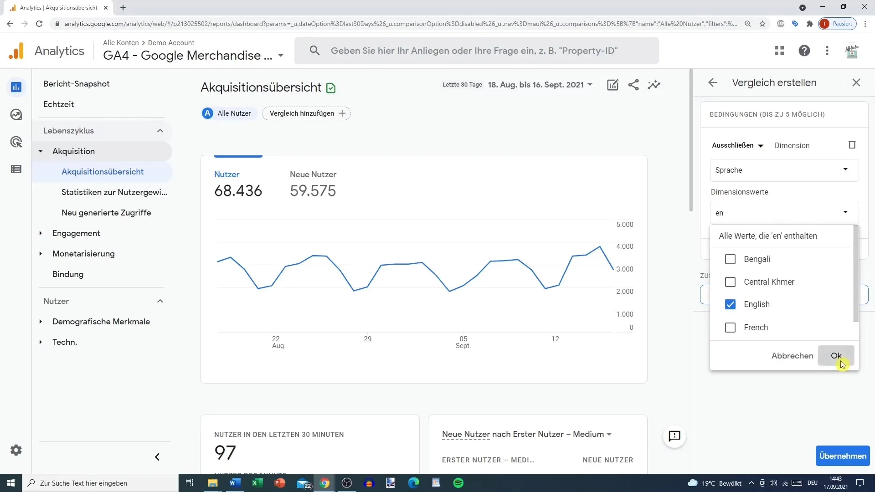
Task: Open the Insights sparkline icon
Action: [x=654, y=85]
